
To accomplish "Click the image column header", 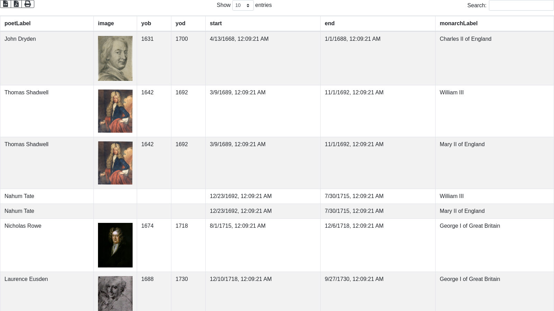I will point(106,23).
